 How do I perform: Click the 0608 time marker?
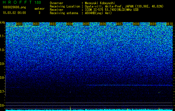pos(136,24)
